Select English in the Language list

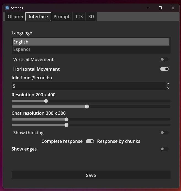pyautogui.click(x=91, y=42)
